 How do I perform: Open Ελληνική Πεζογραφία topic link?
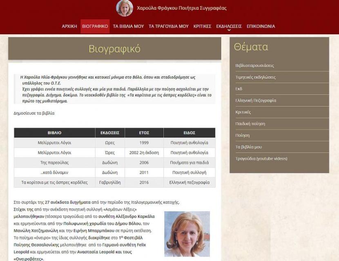[256, 101]
